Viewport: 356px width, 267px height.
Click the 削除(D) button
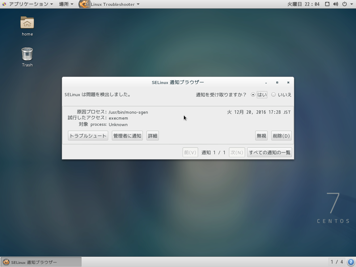(281, 136)
